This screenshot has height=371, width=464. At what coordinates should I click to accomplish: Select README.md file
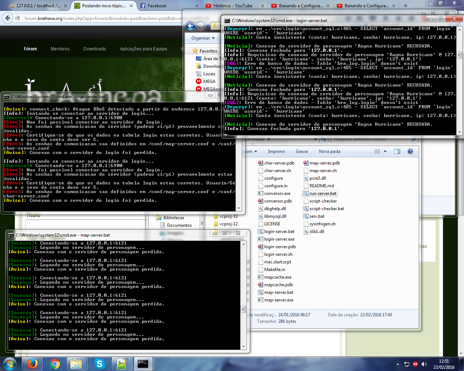pos(319,186)
